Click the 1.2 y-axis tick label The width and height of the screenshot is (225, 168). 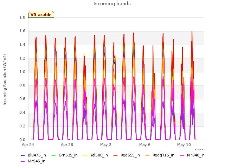tap(22, 58)
